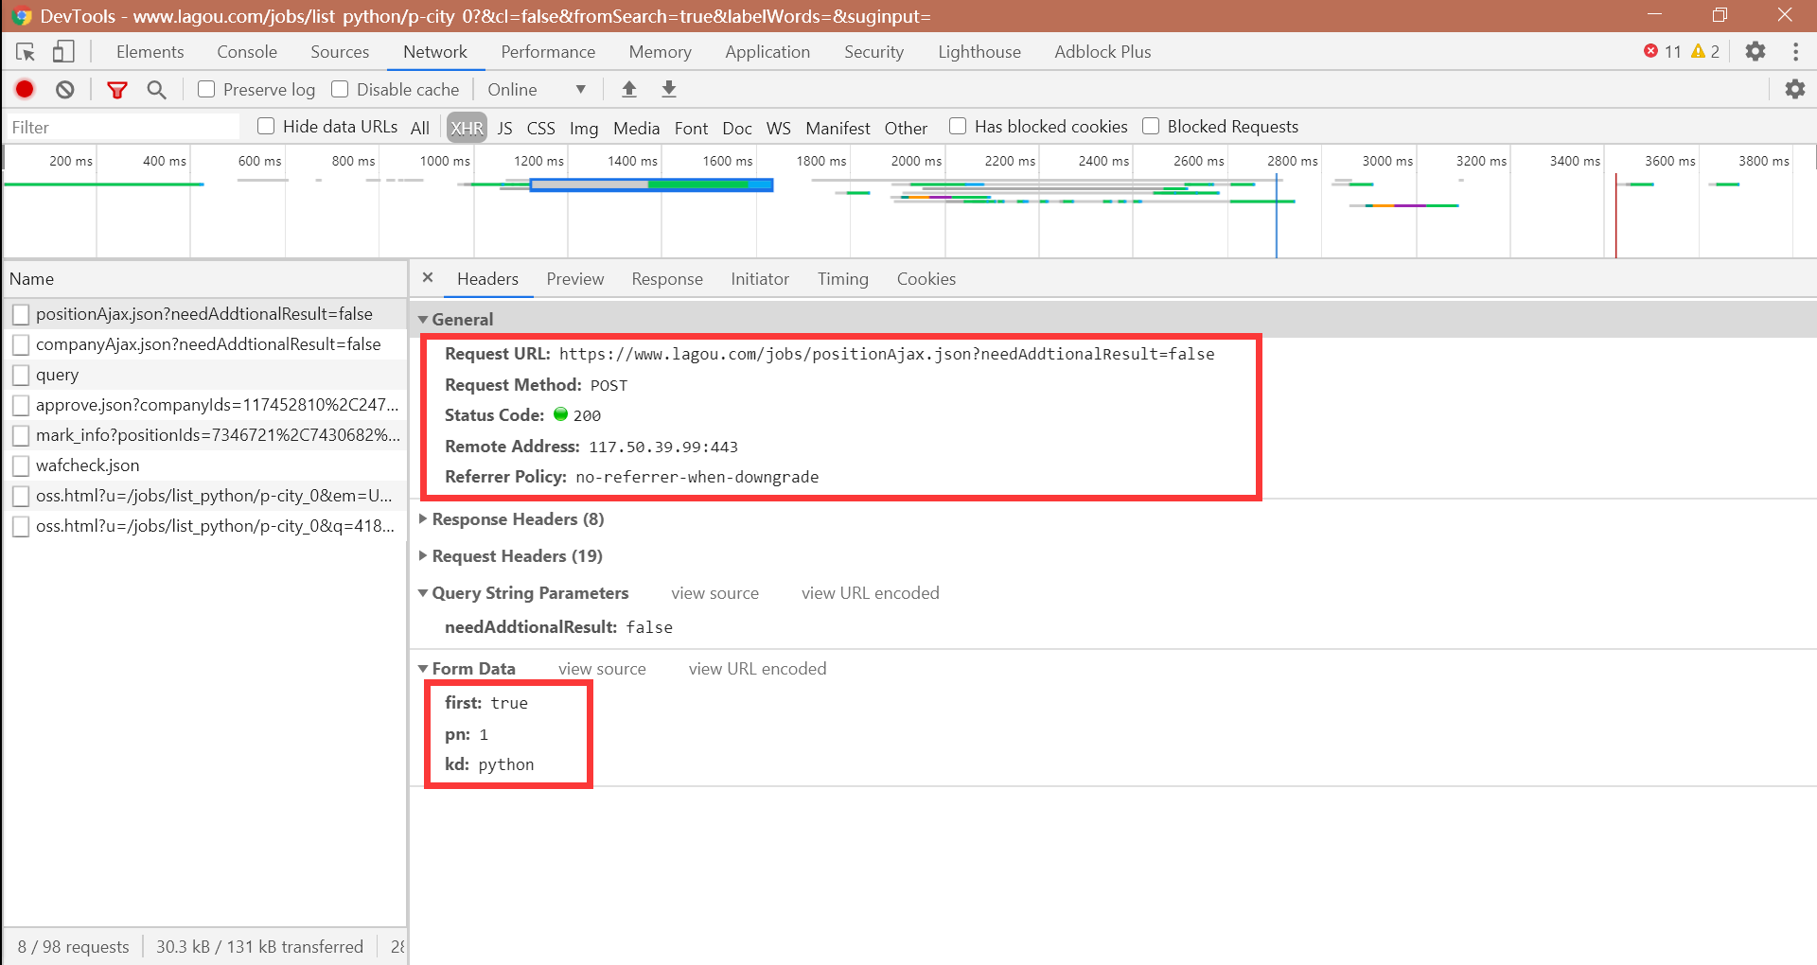Viewport: 1817px width, 965px height.
Task: Select the mark_info?positionIds request row
Action: point(205,435)
